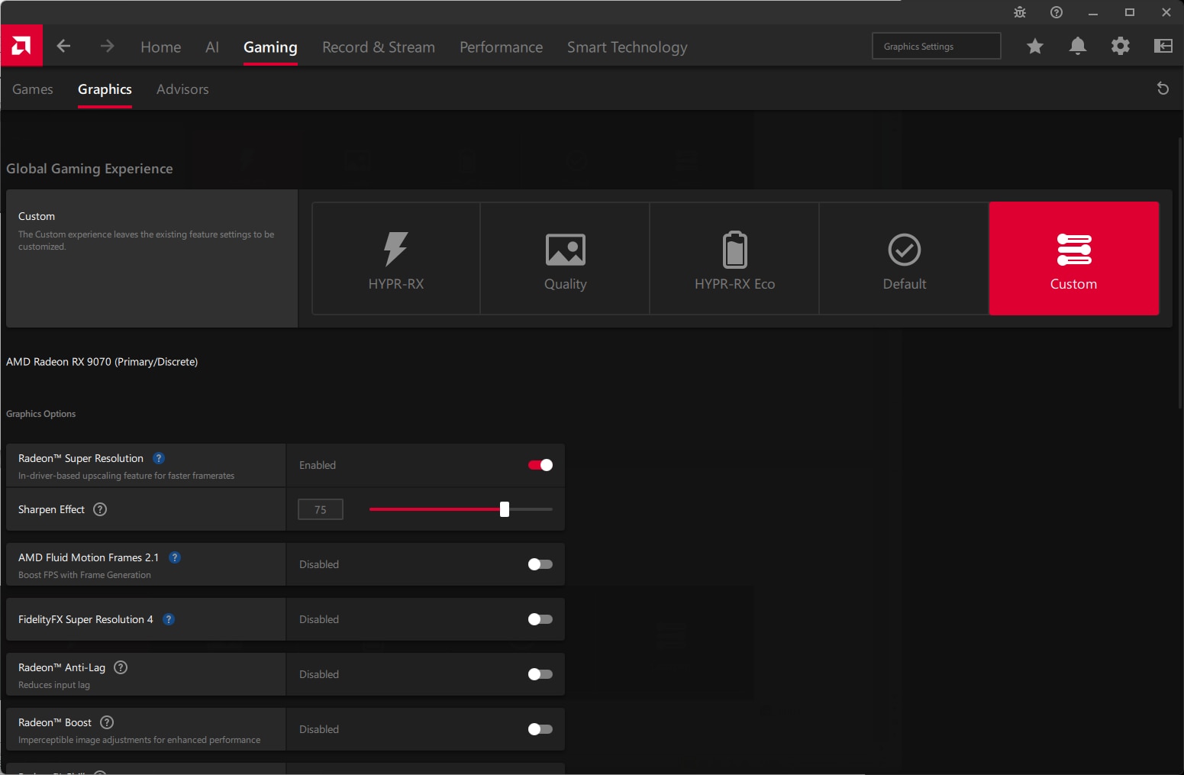Click the 'Reduces input lag' description
The image size is (1184, 775).
coord(54,685)
